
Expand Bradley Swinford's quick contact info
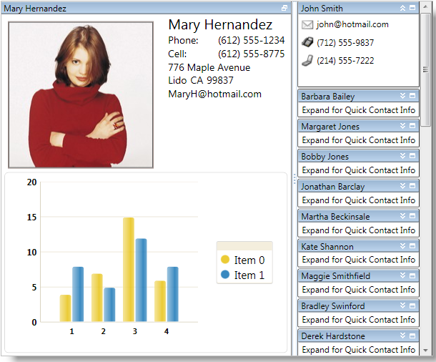coord(402,306)
